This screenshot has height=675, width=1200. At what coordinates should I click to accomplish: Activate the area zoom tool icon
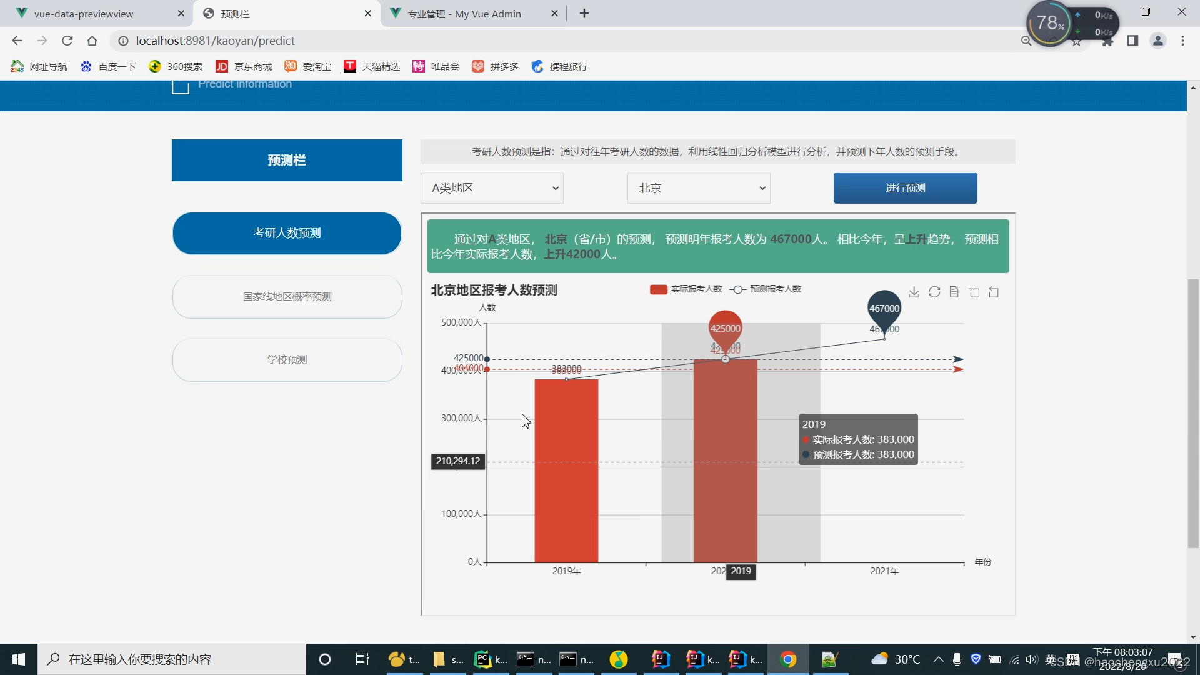(974, 292)
